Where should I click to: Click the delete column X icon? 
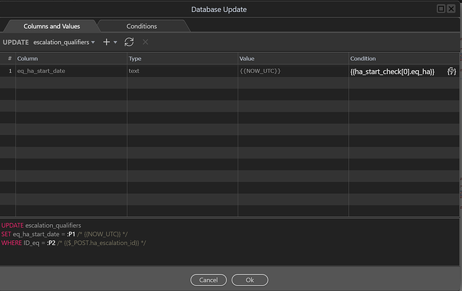(x=145, y=42)
